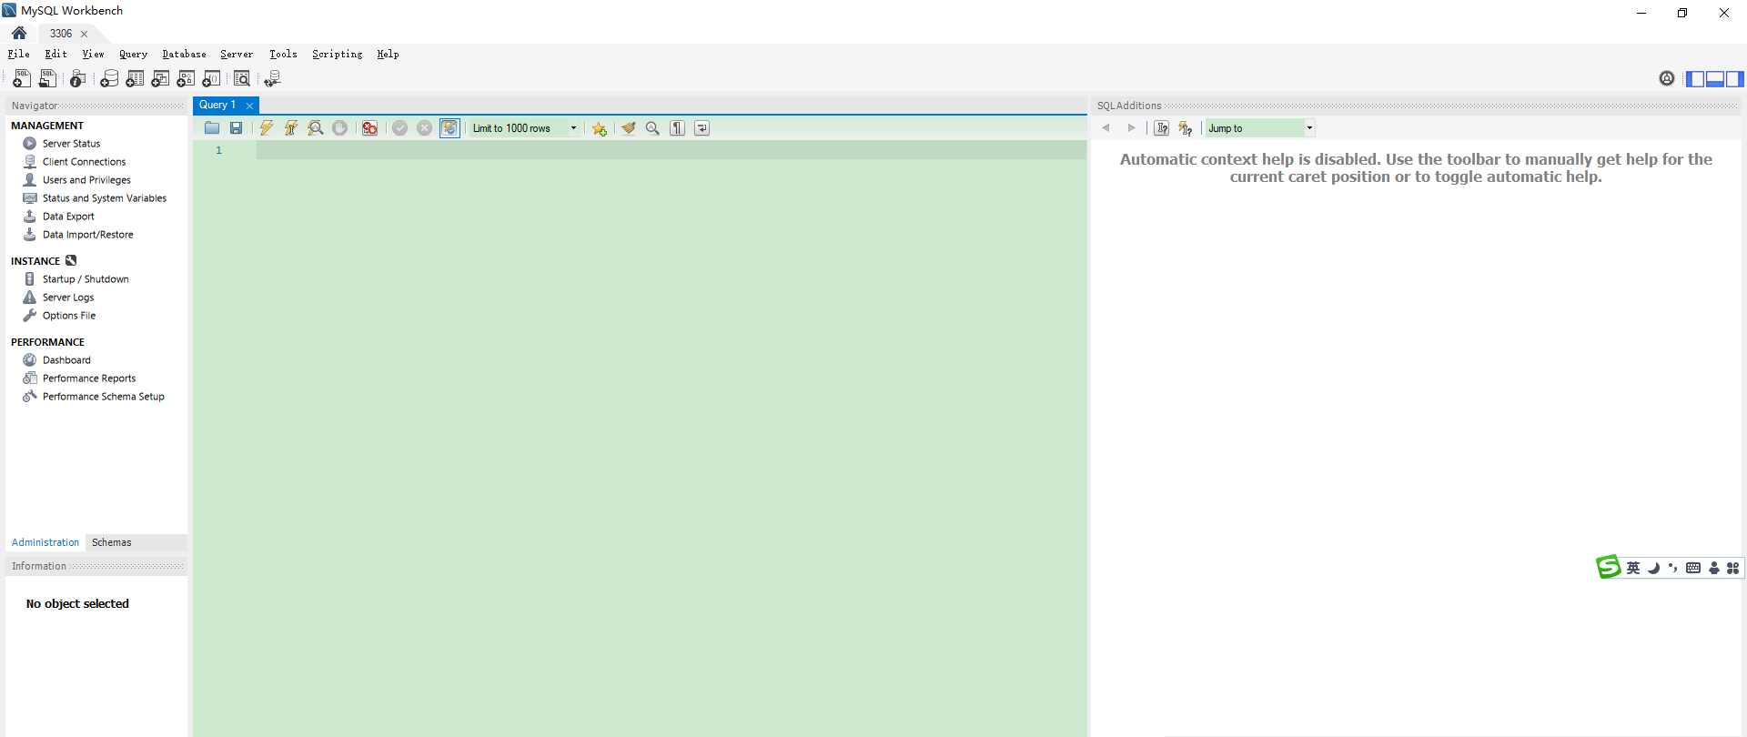
Task: Beautify the SQL script with the broom icon
Action: (x=629, y=128)
